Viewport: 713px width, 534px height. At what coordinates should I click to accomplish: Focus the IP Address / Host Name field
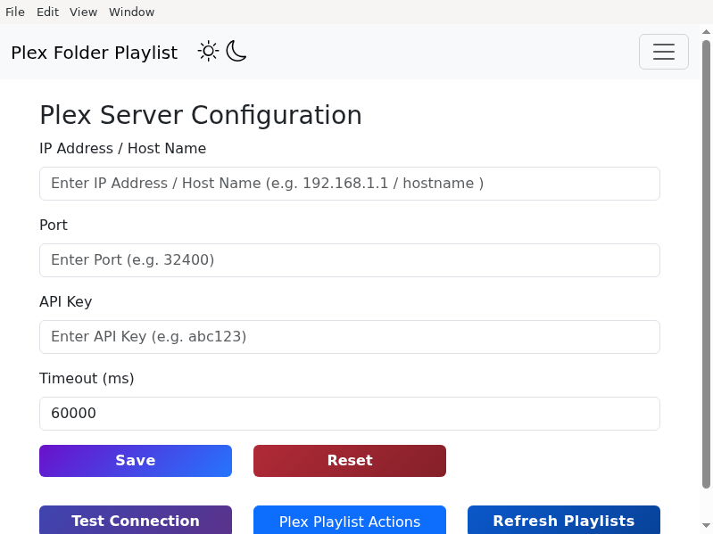pyautogui.click(x=350, y=184)
